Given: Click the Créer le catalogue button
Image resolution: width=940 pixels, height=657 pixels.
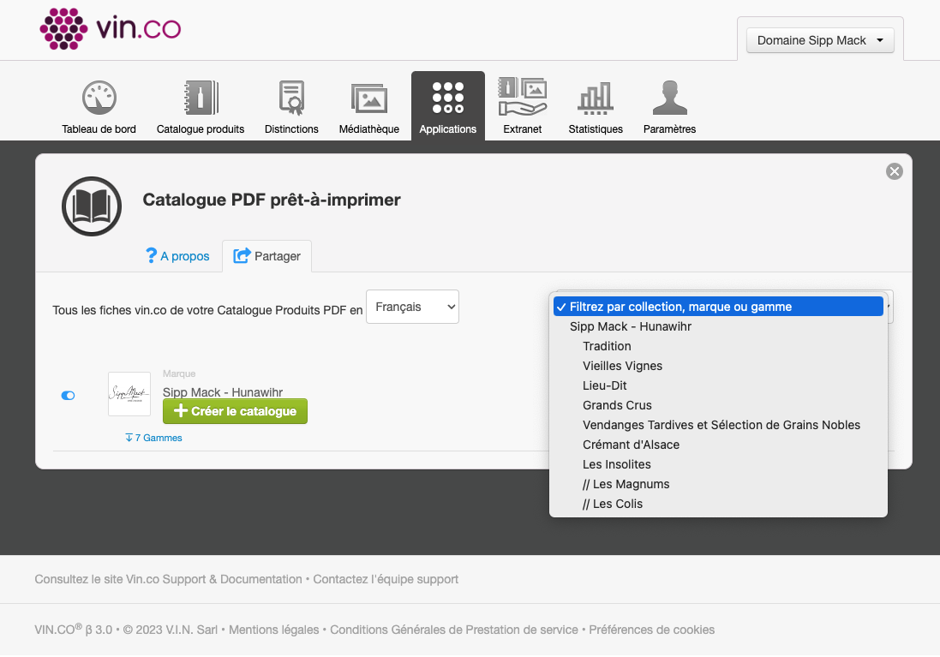Looking at the screenshot, I should pyautogui.click(x=235, y=412).
